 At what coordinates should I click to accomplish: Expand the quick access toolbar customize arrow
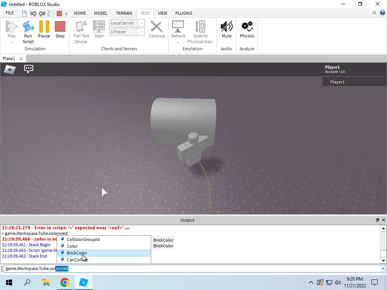click(x=66, y=14)
